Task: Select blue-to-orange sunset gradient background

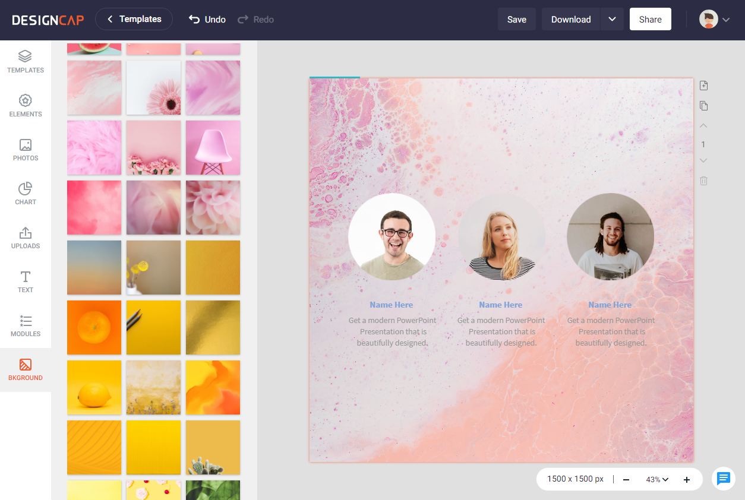Action: pos(94,268)
